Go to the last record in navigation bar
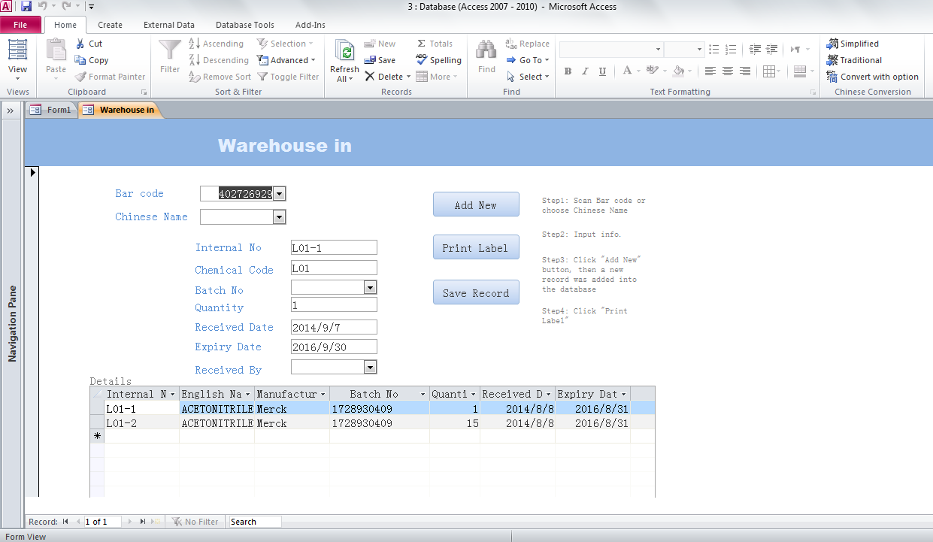The height and width of the screenshot is (542, 933). point(143,522)
